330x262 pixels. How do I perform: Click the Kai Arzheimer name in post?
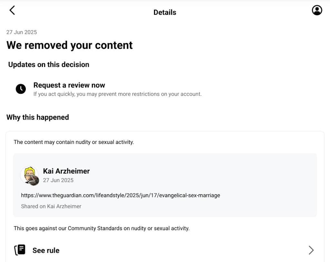66,171
